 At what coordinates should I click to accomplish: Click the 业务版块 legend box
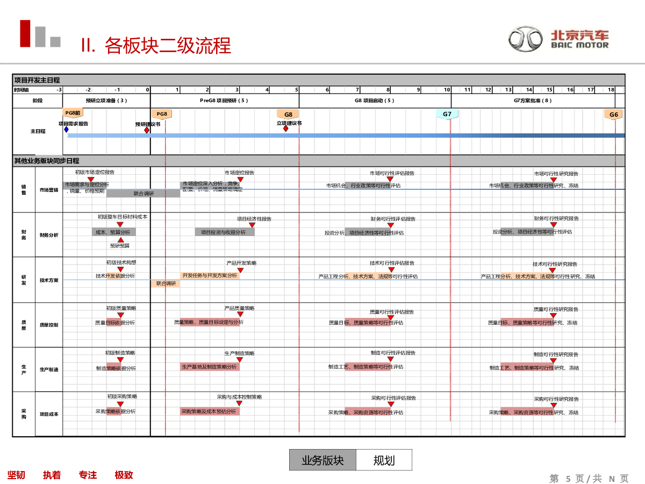coord(322,460)
